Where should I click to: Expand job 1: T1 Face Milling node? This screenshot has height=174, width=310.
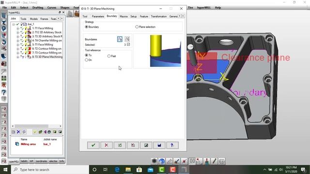click(18, 29)
